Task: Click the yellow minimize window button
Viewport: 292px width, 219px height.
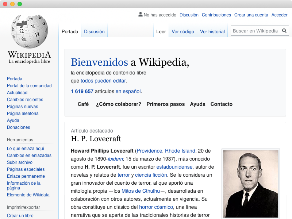Action: (12, 4)
